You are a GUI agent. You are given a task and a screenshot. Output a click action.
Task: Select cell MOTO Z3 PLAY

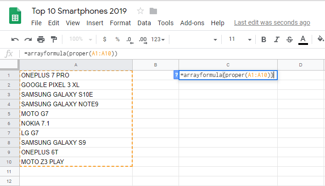(x=76, y=162)
